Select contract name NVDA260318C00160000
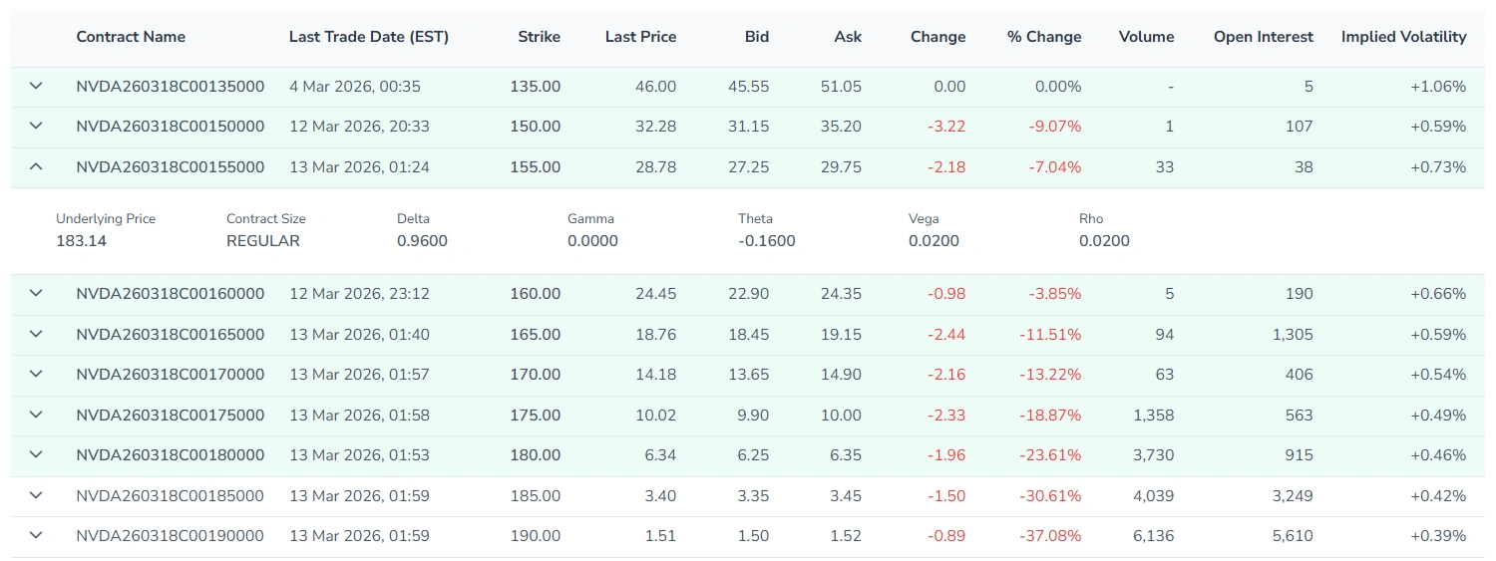The height and width of the screenshot is (561, 1496). [x=171, y=294]
